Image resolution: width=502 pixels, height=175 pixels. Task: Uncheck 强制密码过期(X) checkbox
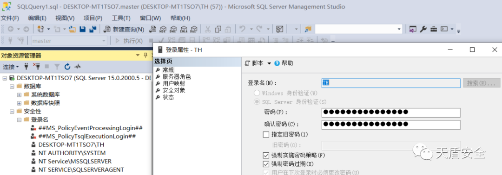(266, 164)
